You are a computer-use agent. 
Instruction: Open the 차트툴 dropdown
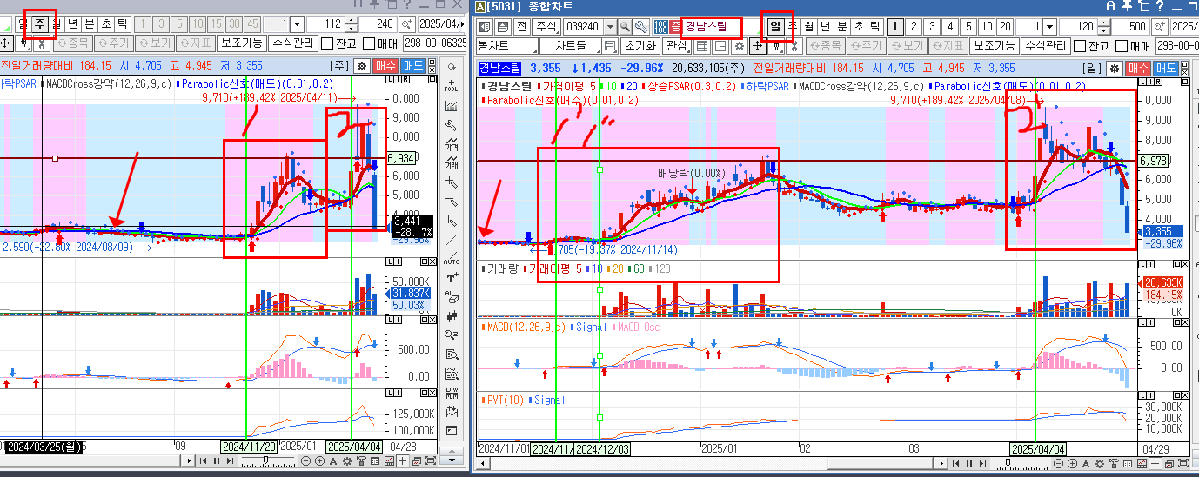(x=571, y=46)
